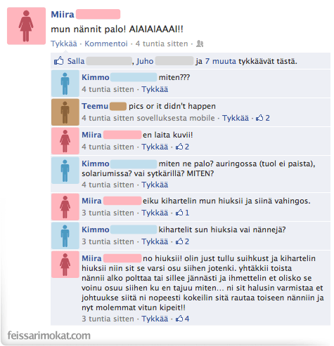Click Tykkää on 'kihartelit sun hiuksia' comment
334x346 pixels.
coord(155,241)
